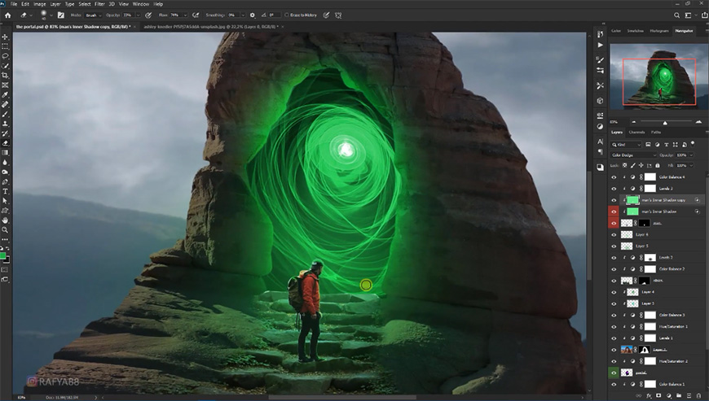
Task: Click the Add layer mask icon
Action: [658, 395]
